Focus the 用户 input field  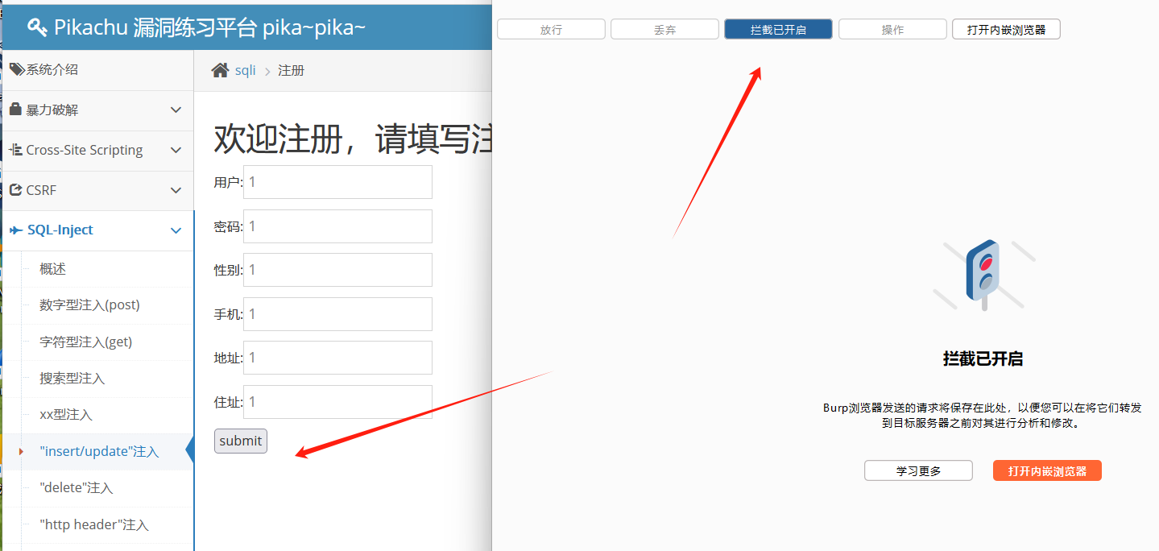click(337, 182)
